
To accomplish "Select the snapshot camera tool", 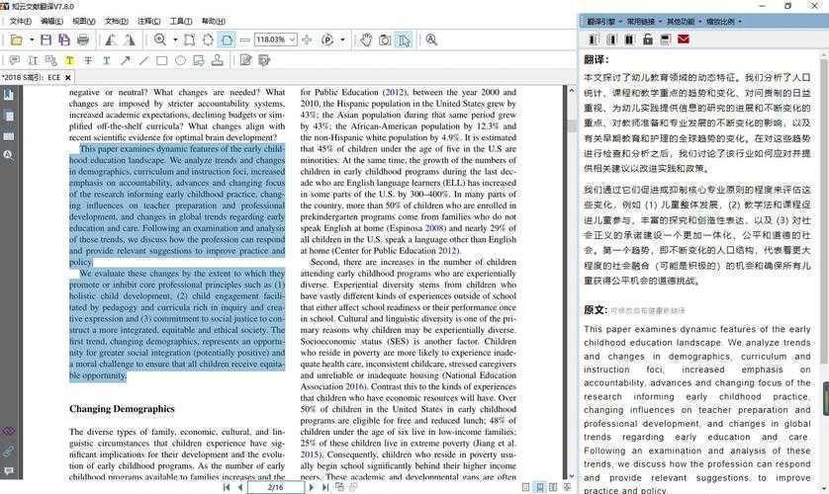I will pos(385,41).
